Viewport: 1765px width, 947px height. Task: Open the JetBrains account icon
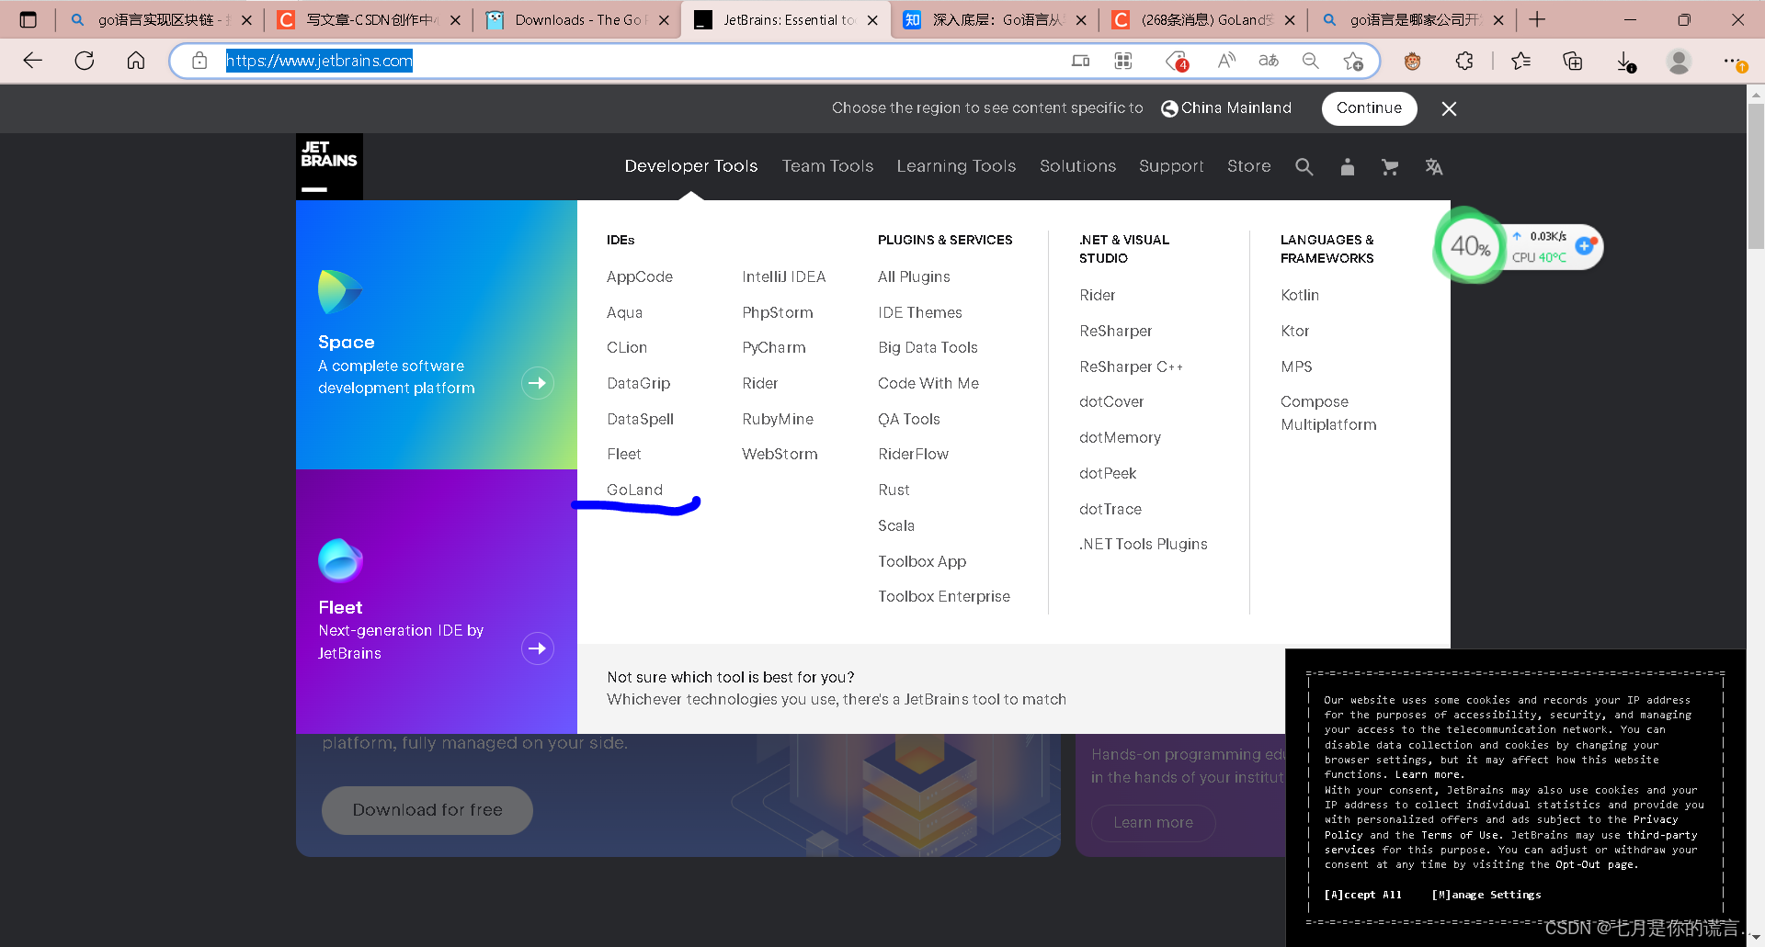(1347, 166)
